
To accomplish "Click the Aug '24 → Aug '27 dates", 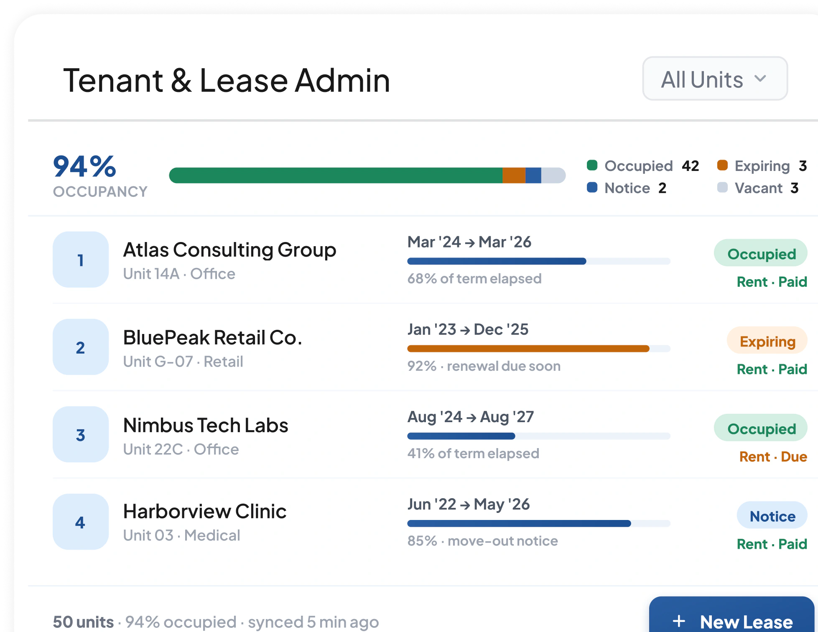I will coord(471,417).
